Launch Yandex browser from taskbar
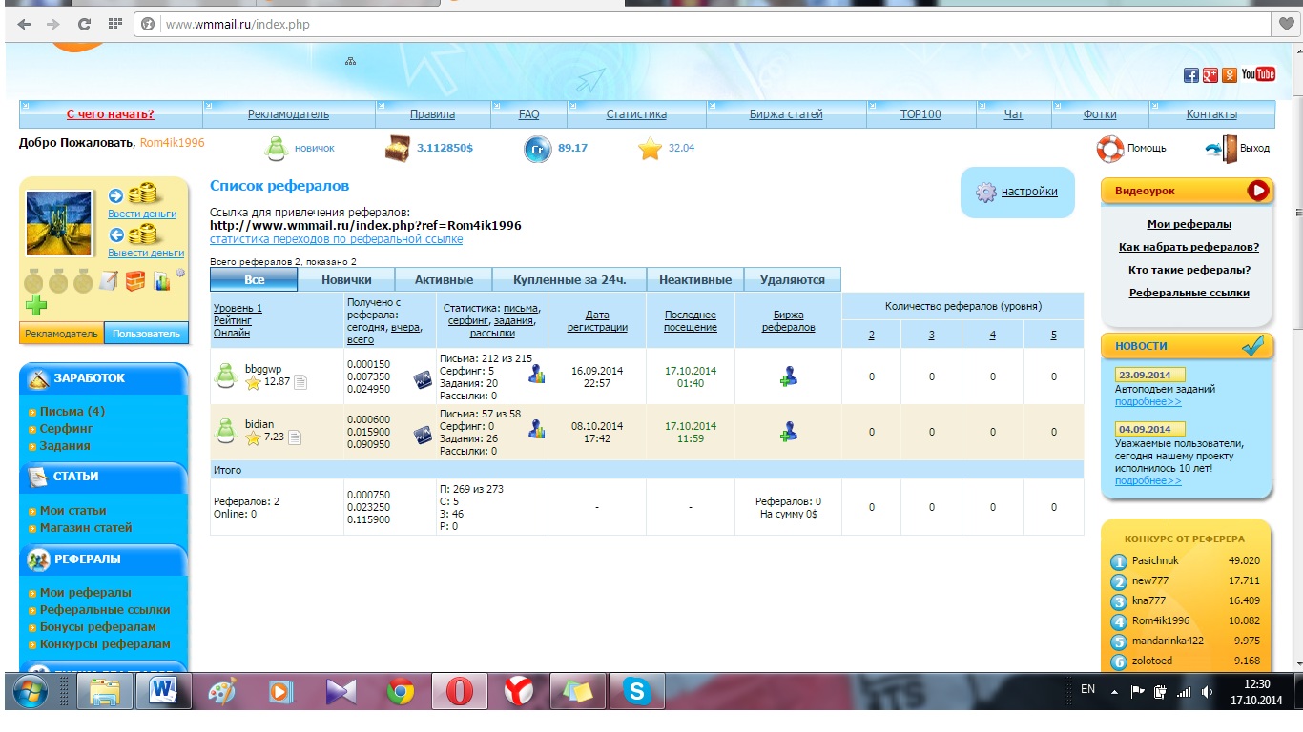 518,692
